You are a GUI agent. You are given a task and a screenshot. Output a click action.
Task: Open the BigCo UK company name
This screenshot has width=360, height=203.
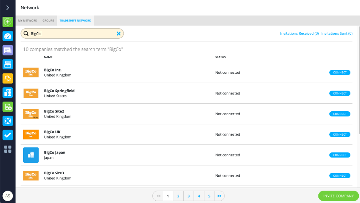[x=52, y=132]
